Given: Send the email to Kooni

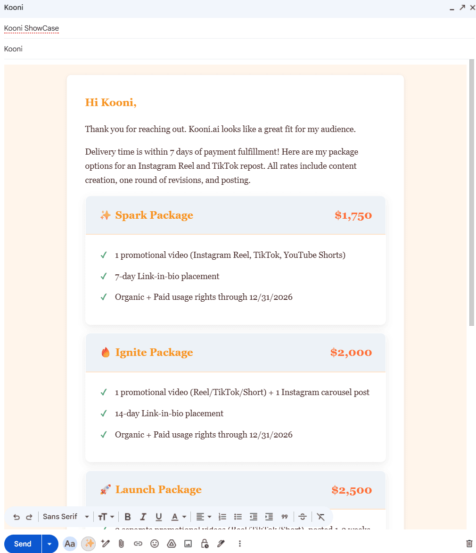Looking at the screenshot, I should [22, 544].
